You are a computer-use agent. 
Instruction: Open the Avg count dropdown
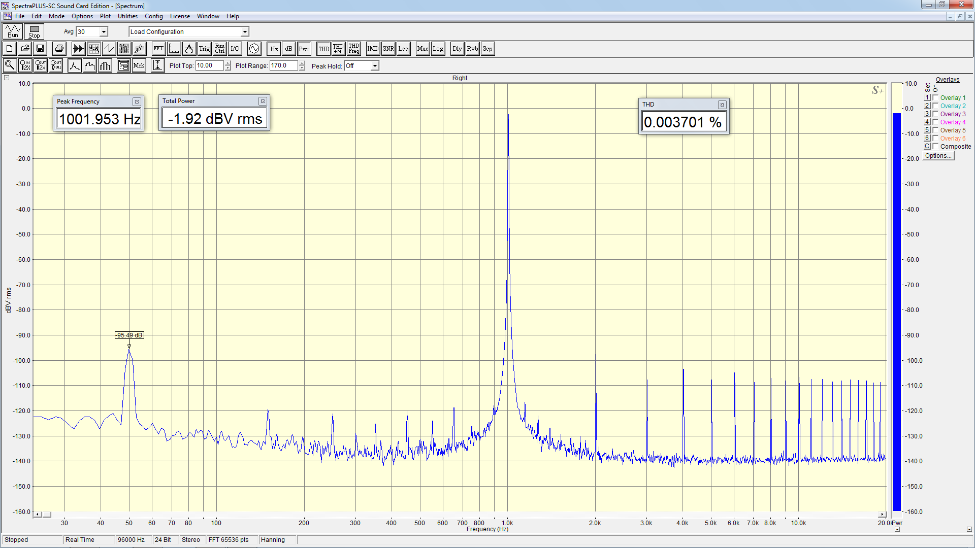click(104, 32)
